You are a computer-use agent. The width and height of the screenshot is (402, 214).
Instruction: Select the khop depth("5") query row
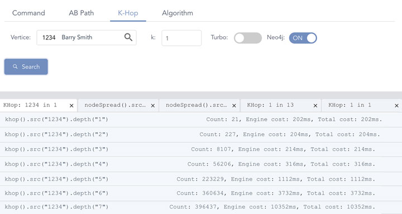201,179
